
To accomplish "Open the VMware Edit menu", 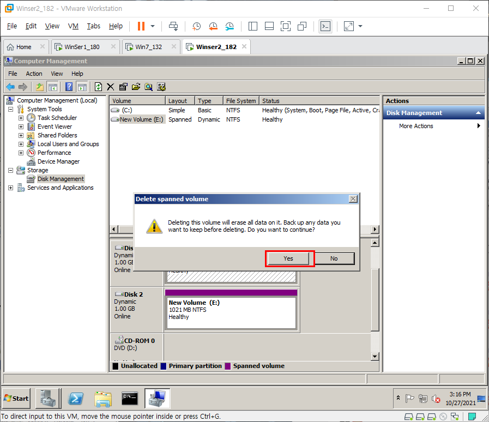I will pyautogui.click(x=31, y=26).
